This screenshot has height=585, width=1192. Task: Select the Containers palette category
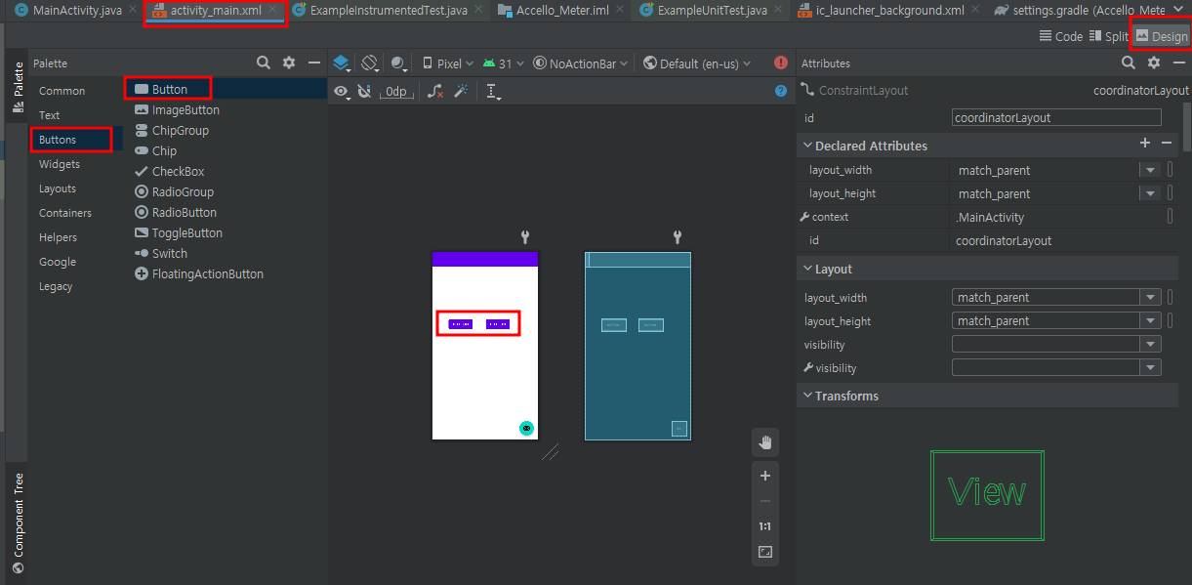[x=65, y=213]
